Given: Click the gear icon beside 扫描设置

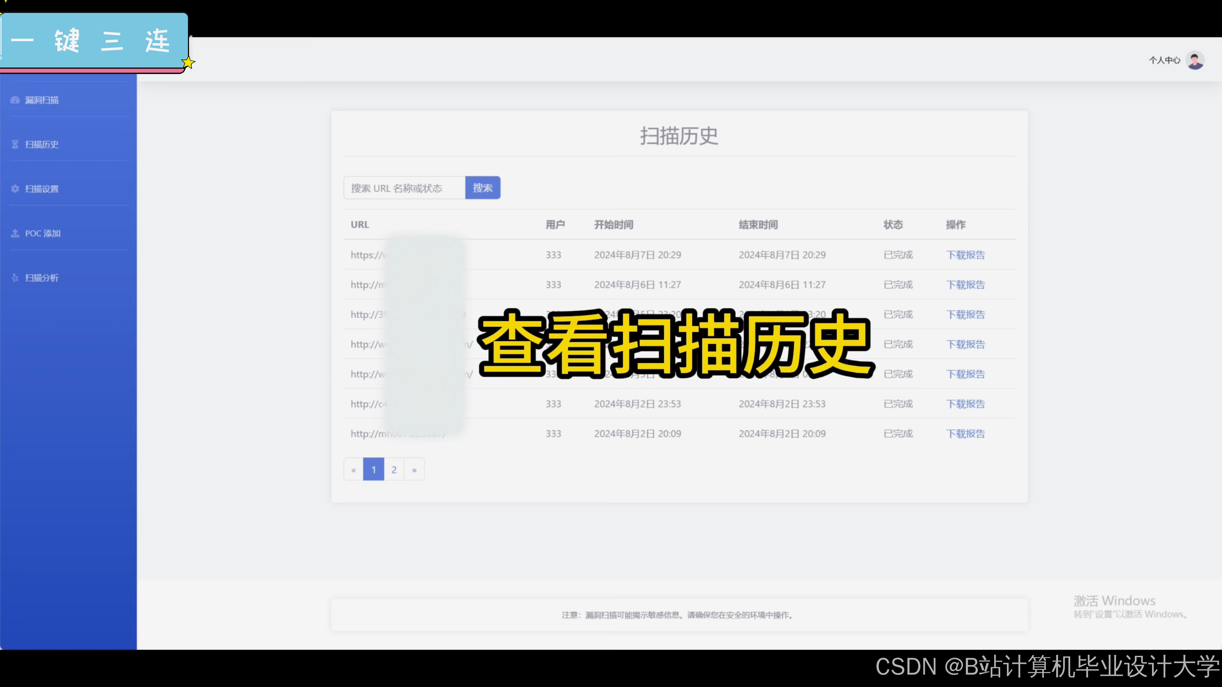Looking at the screenshot, I should [x=15, y=189].
